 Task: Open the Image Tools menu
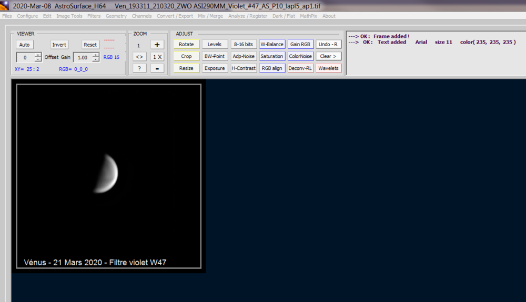(69, 16)
